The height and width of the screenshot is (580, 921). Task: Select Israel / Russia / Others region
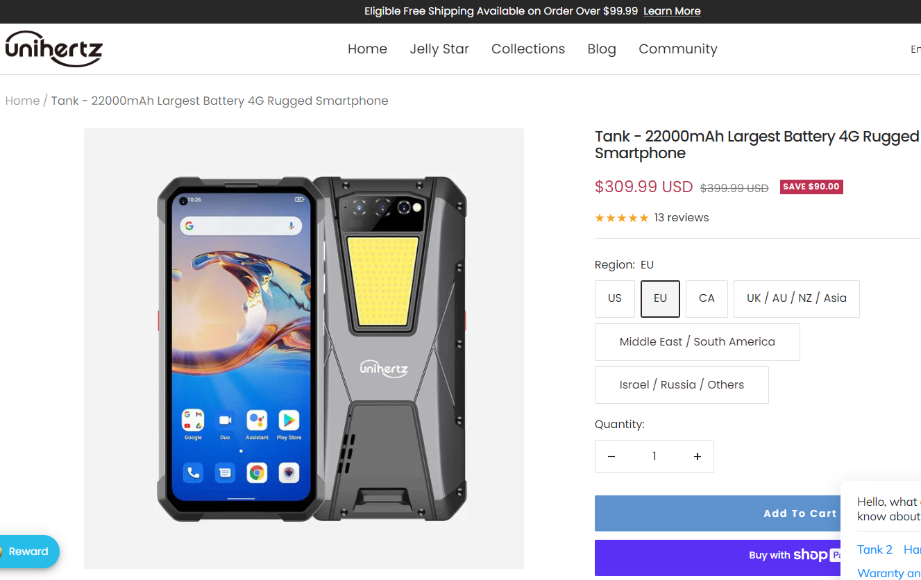click(682, 385)
